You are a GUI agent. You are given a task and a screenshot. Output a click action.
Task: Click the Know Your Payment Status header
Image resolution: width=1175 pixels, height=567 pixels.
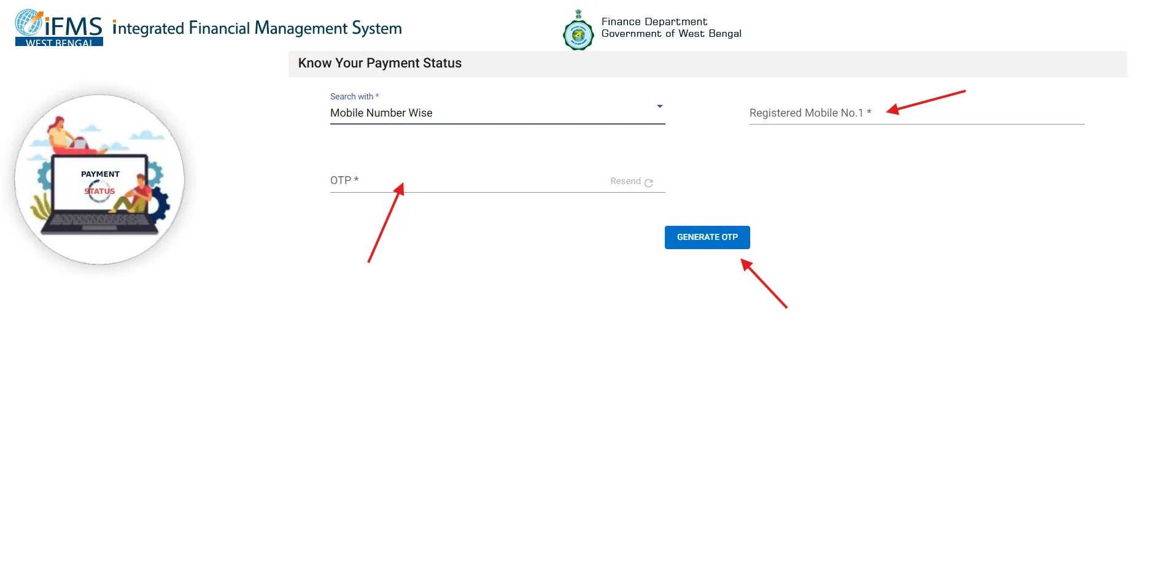(x=379, y=63)
